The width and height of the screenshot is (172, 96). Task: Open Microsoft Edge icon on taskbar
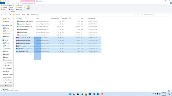(98, 94)
